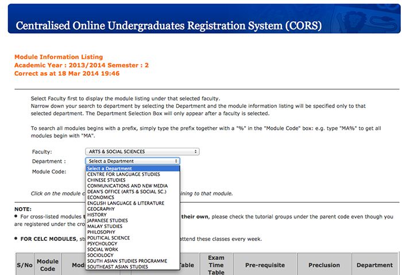Click the 'Module Code:' field label

click(x=49, y=172)
